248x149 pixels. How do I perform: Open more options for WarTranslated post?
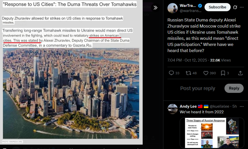point(242,7)
